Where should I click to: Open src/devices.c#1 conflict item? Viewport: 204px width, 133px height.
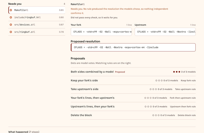(x=37, y=25)
